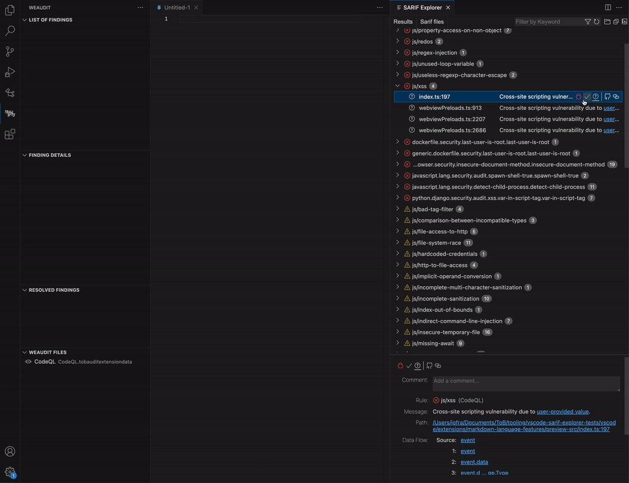Viewport: 629px width, 483px height.
Task: Open the Trail of Bits weAudit view
Action: pyautogui.click(x=10, y=114)
